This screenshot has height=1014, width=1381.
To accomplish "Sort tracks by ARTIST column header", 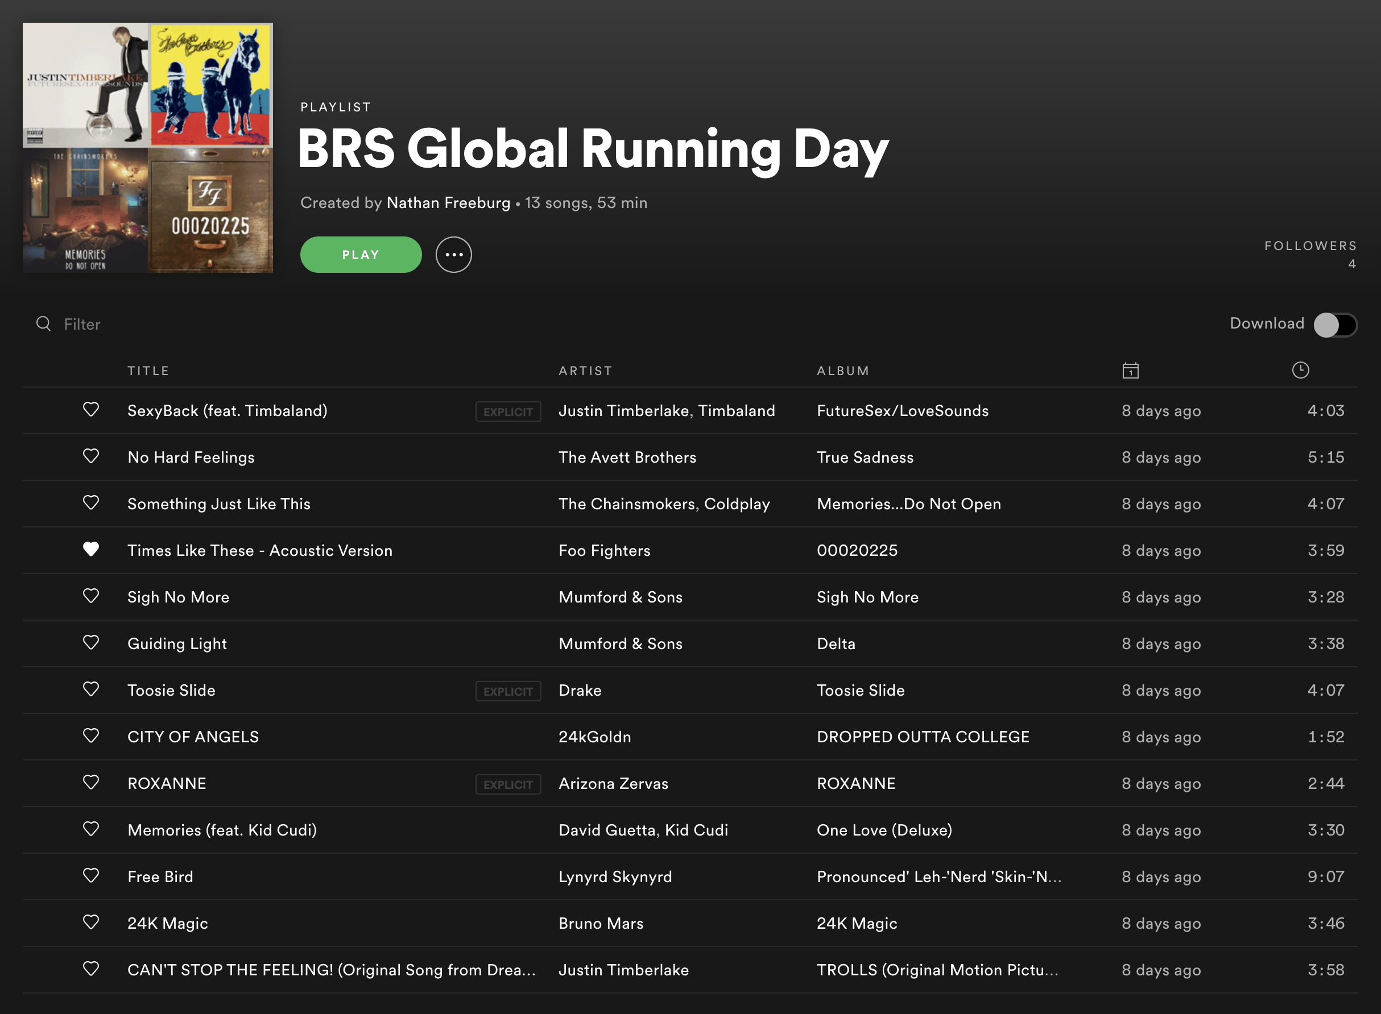I will click(x=586, y=371).
